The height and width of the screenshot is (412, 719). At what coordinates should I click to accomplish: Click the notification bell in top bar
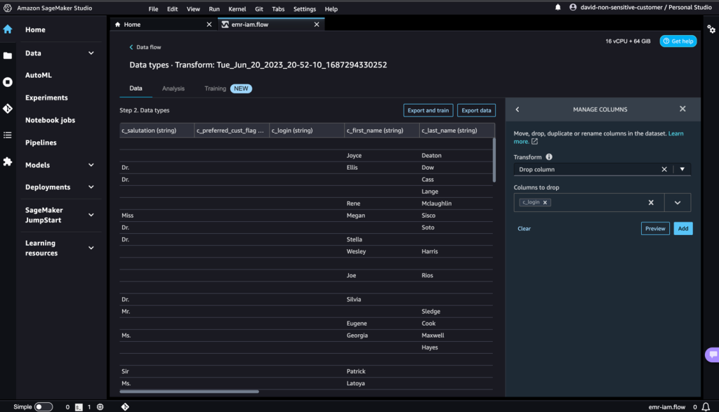click(x=558, y=8)
